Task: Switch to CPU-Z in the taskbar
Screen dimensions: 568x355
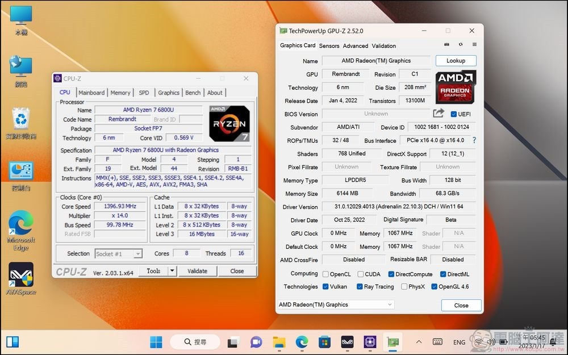Action: pyautogui.click(x=370, y=341)
